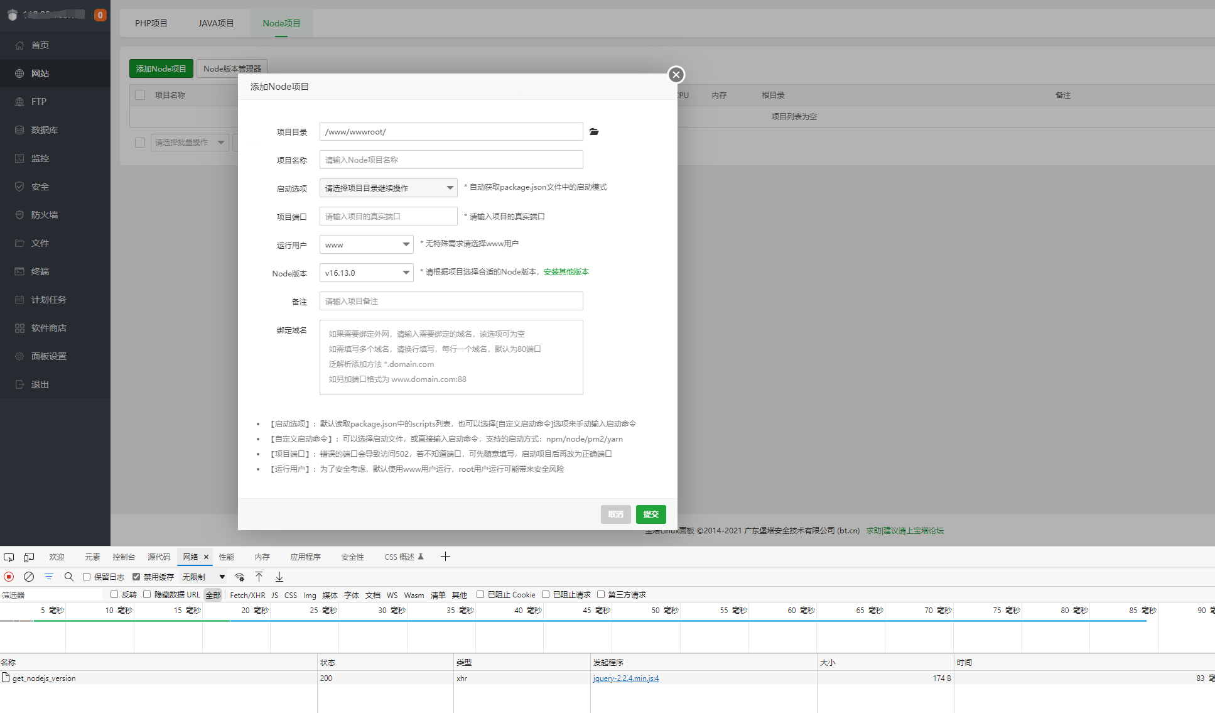Image resolution: width=1215 pixels, height=713 pixels.
Task: Open the run user www dropdown
Action: coord(367,244)
